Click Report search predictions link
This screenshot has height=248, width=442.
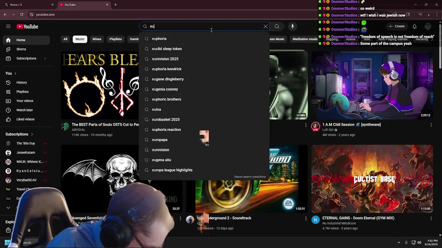(250, 177)
